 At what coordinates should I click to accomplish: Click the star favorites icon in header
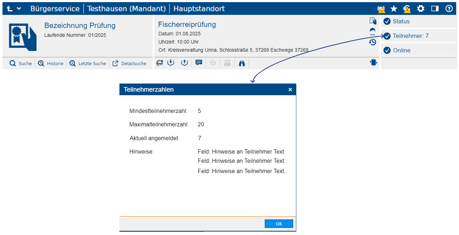tap(394, 9)
